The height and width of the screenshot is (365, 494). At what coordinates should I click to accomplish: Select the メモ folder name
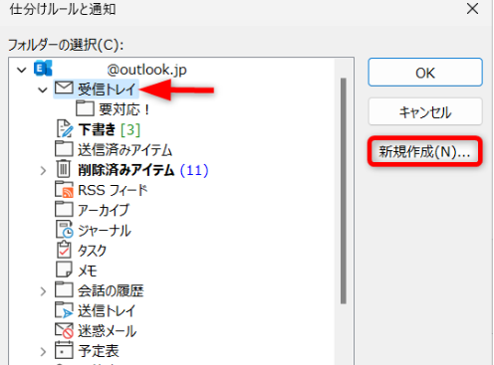pos(88,271)
